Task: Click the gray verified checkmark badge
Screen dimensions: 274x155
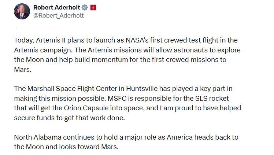Action: tap(84, 8)
